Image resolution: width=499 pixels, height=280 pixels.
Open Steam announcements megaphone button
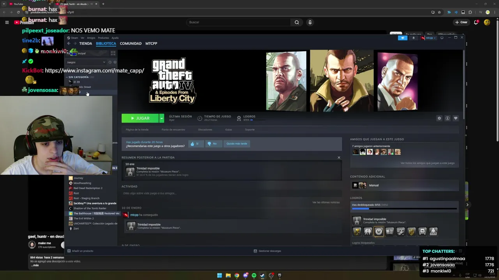402,38
